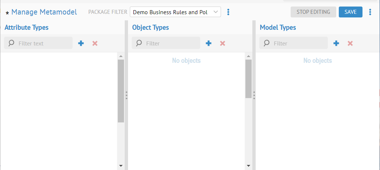This screenshot has width=380, height=170.
Task: Open more options menu next to Save
Action: 370,12
